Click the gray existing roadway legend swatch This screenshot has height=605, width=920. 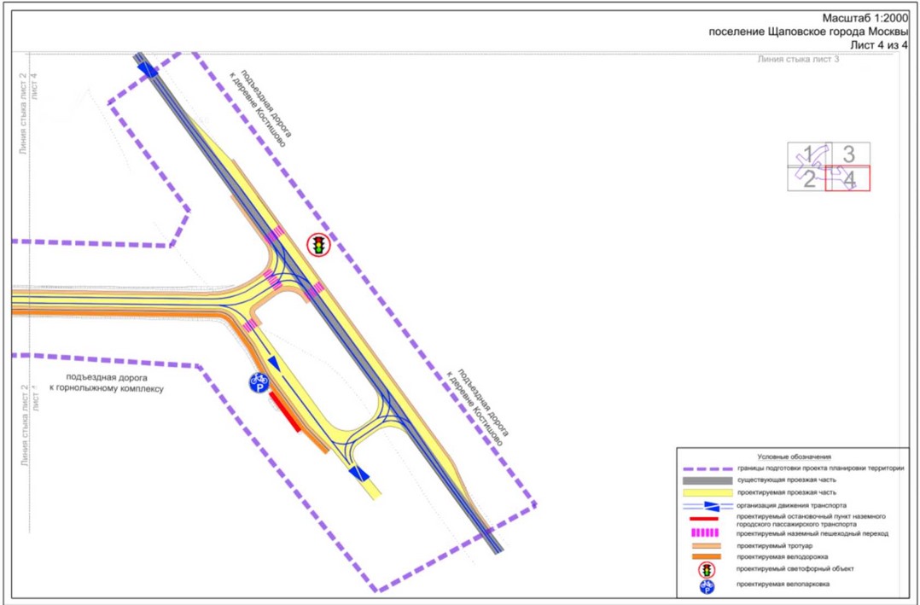(x=708, y=480)
